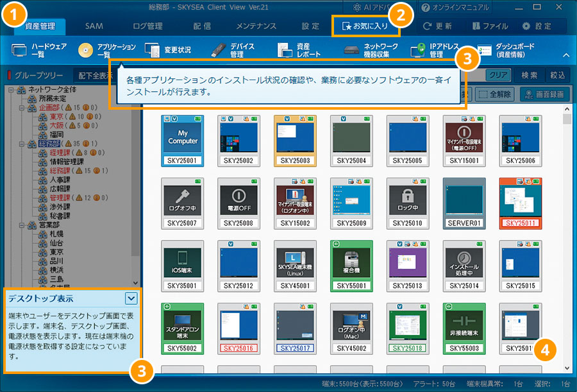Click the アプリケーション一覧 disc icon
The height and width of the screenshot is (392, 577).
[x=87, y=50]
